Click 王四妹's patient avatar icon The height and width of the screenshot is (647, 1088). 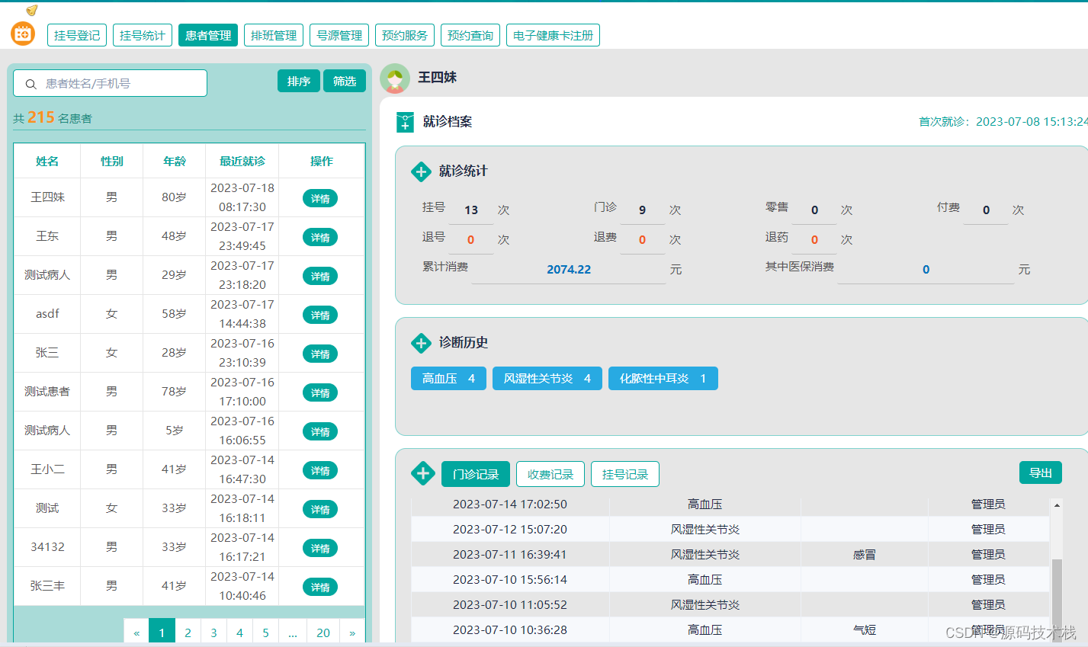pyautogui.click(x=395, y=78)
